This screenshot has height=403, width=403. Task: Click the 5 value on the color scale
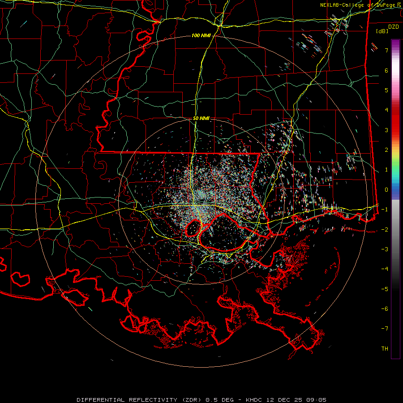pos(386,90)
